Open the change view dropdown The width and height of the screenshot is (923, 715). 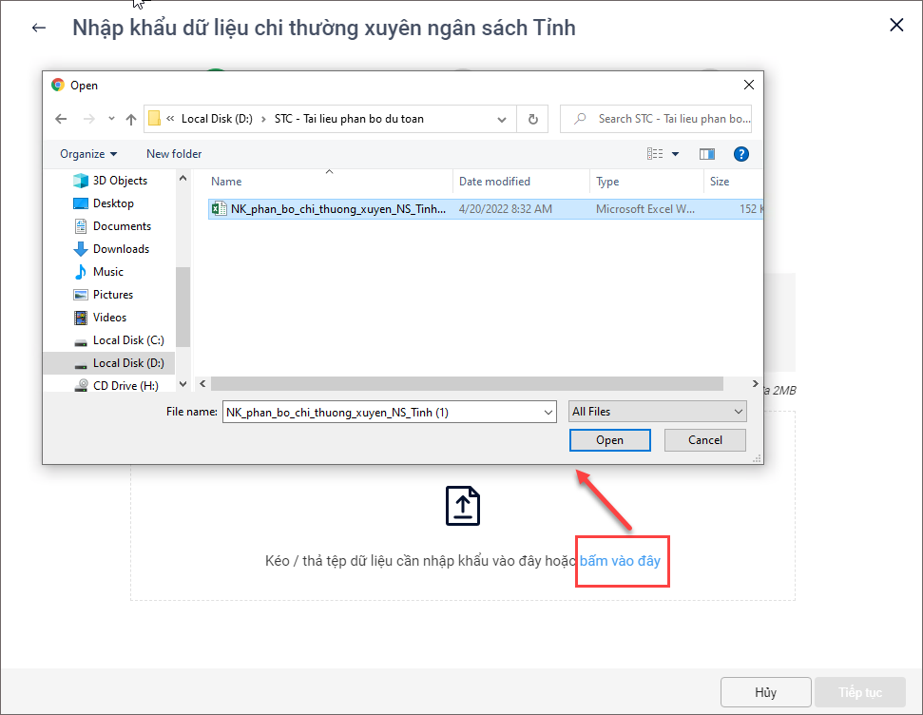tap(676, 154)
